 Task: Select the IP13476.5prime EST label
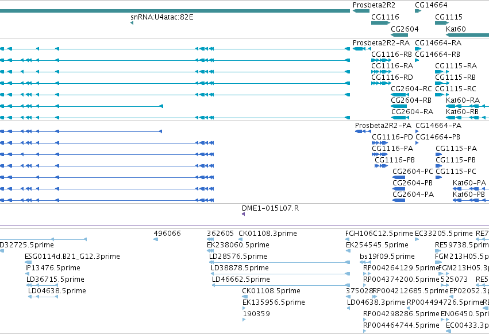(x=52, y=268)
